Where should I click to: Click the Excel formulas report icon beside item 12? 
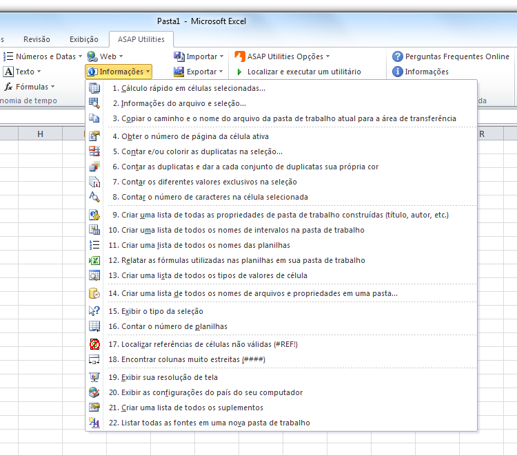[94, 260]
